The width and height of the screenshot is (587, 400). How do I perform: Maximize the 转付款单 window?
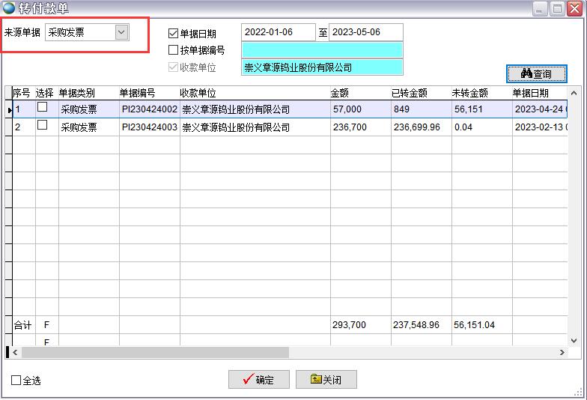557,9
